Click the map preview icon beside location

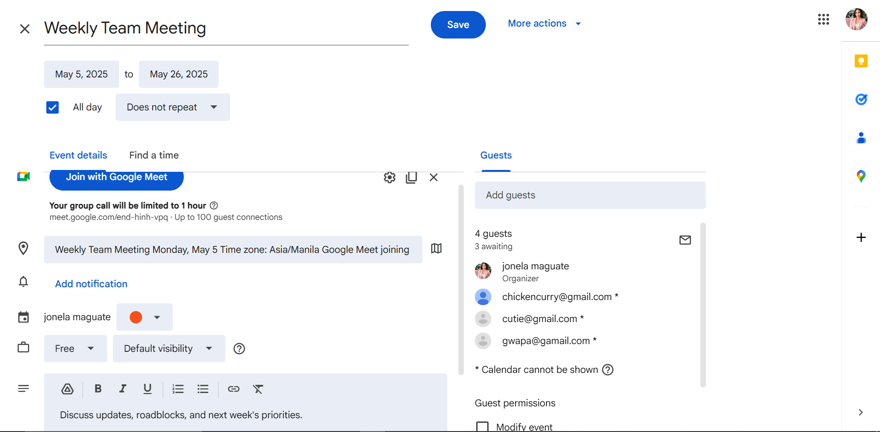point(436,248)
